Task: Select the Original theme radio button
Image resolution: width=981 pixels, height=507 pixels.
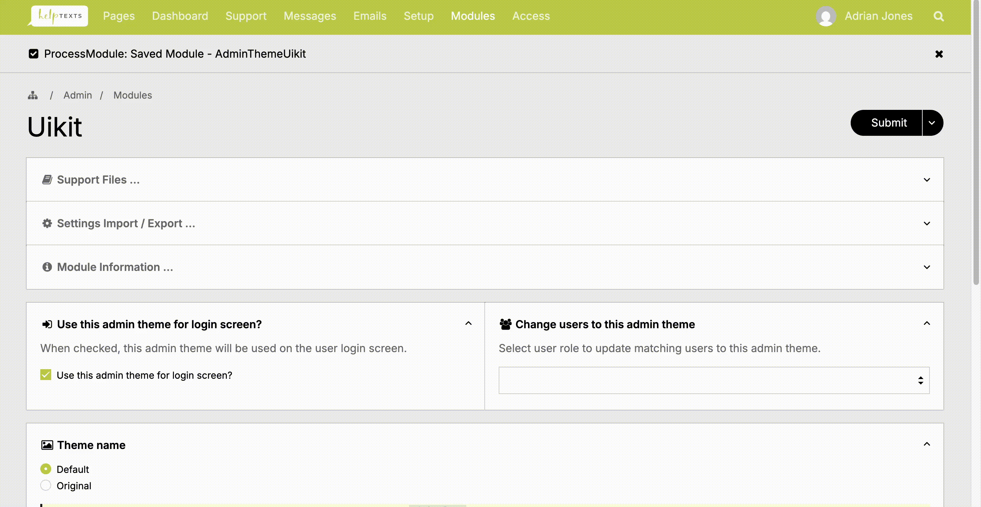Action: (x=46, y=485)
